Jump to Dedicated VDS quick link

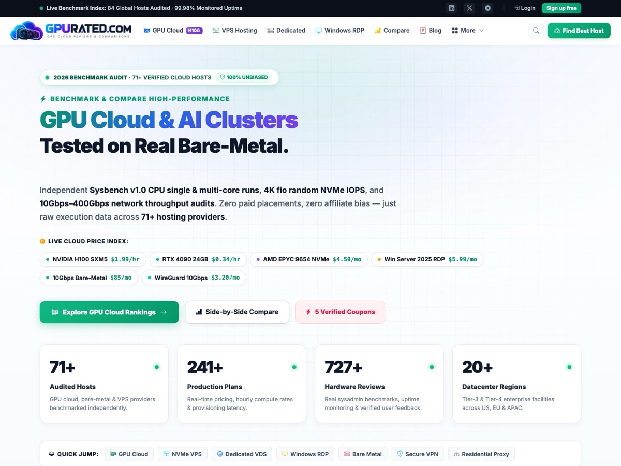point(242,454)
